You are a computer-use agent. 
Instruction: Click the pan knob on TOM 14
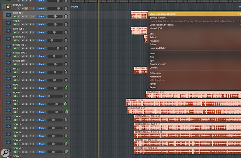tap(66, 136)
